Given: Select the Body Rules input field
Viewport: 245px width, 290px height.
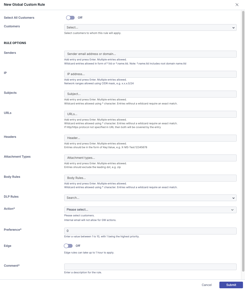Looking at the screenshot, I should tap(150, 178).
